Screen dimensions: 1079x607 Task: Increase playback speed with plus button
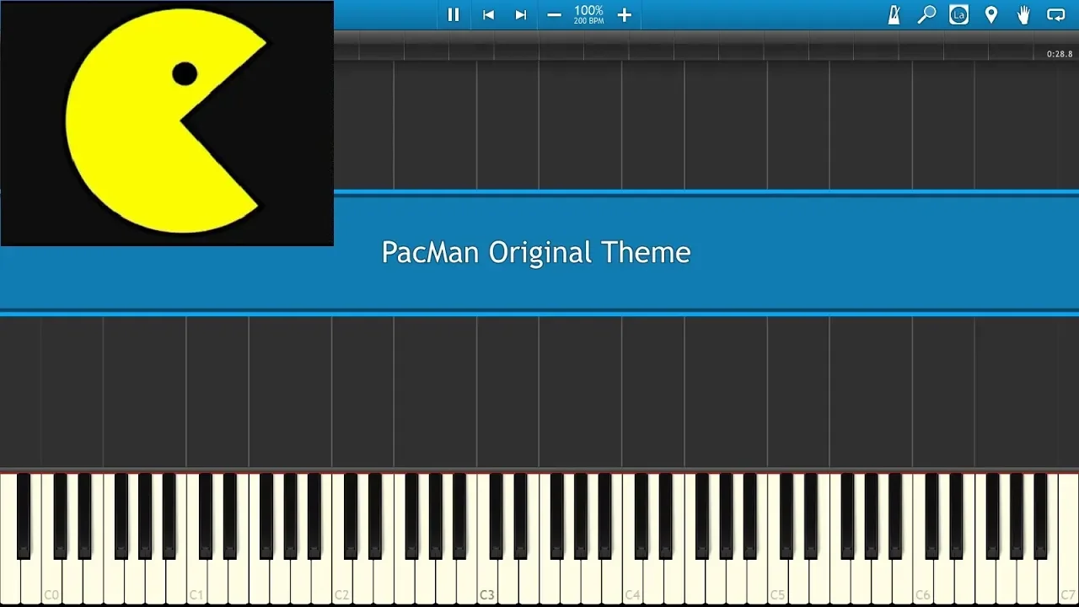click(625, 14)
